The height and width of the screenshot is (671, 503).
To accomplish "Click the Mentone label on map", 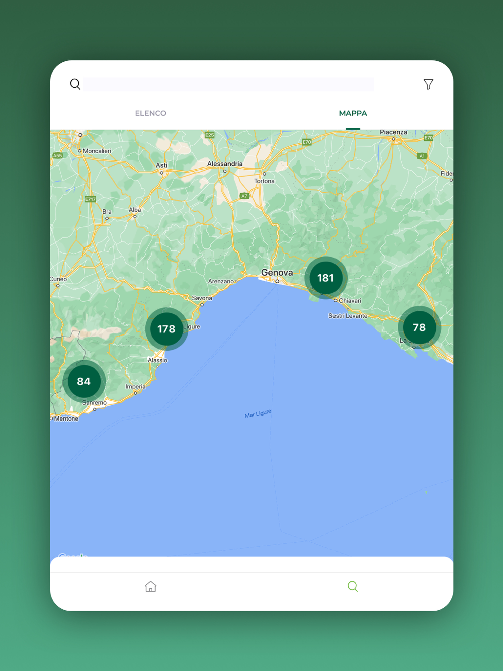I will pyautogui.click(x=66, y=418).
